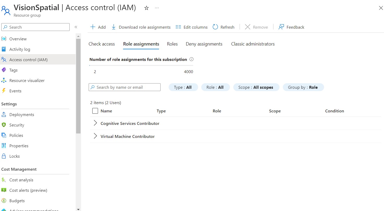This screenshot has width=384, height=211.
Task: Open the Classic administrators tab
Action: (x=253, y=44)
